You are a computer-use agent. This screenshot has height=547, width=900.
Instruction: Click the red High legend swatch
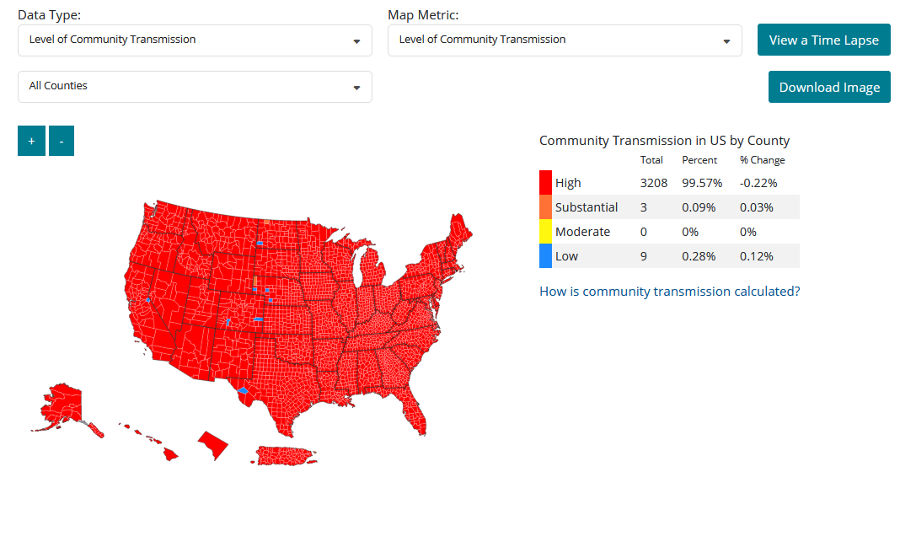click(x=545, y=183)
